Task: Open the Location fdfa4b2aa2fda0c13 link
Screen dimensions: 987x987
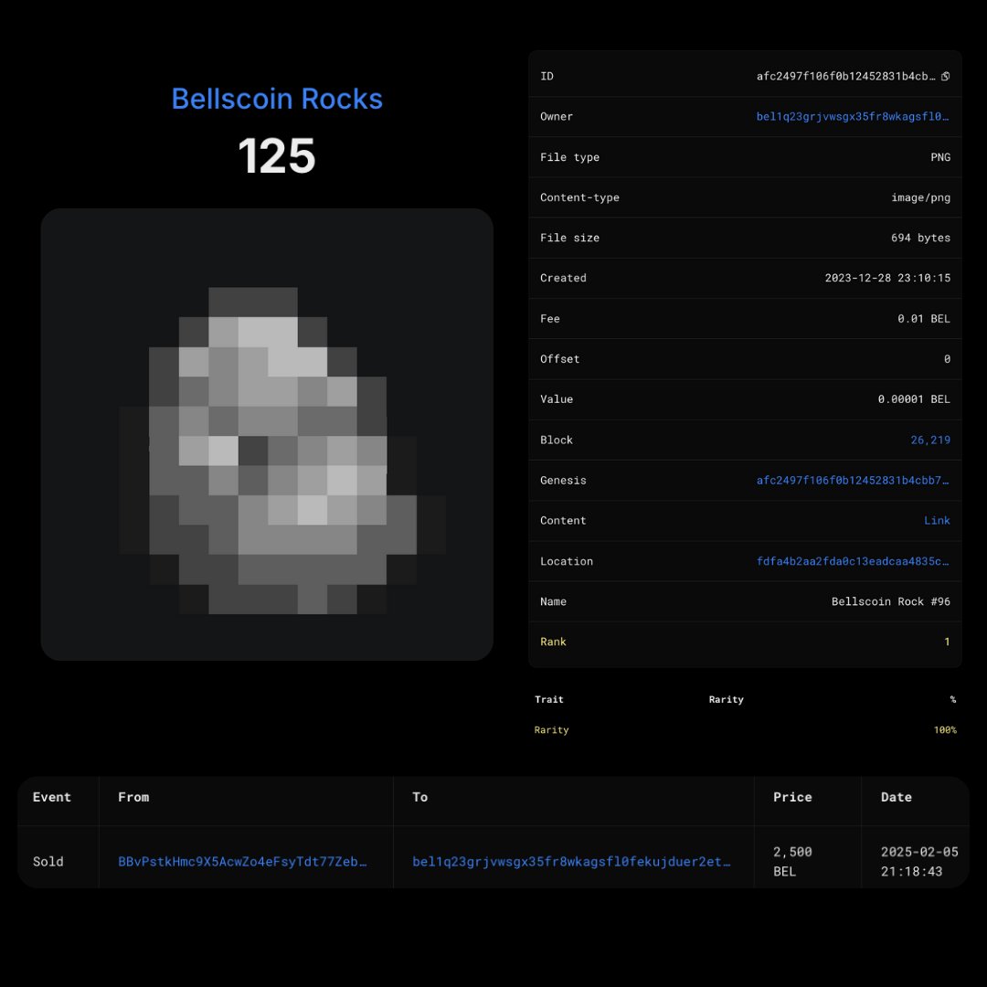Action: tap(853, 561)
